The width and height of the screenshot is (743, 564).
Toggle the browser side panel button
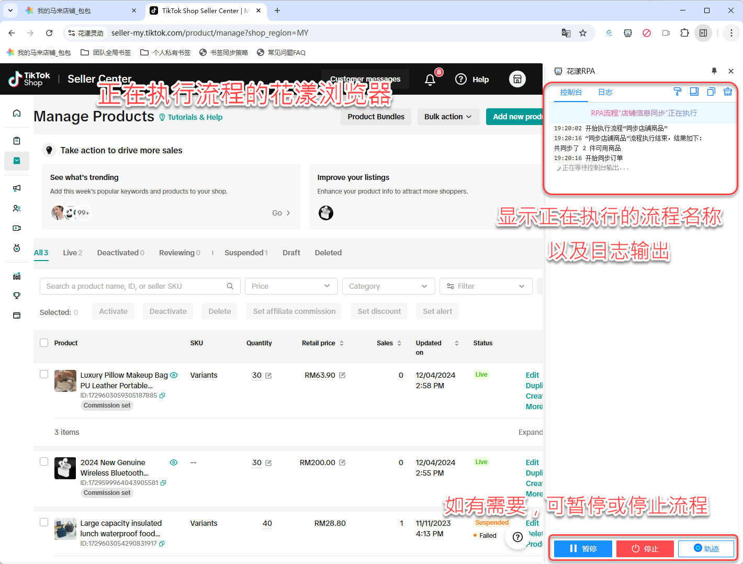(x=703, y=33)
